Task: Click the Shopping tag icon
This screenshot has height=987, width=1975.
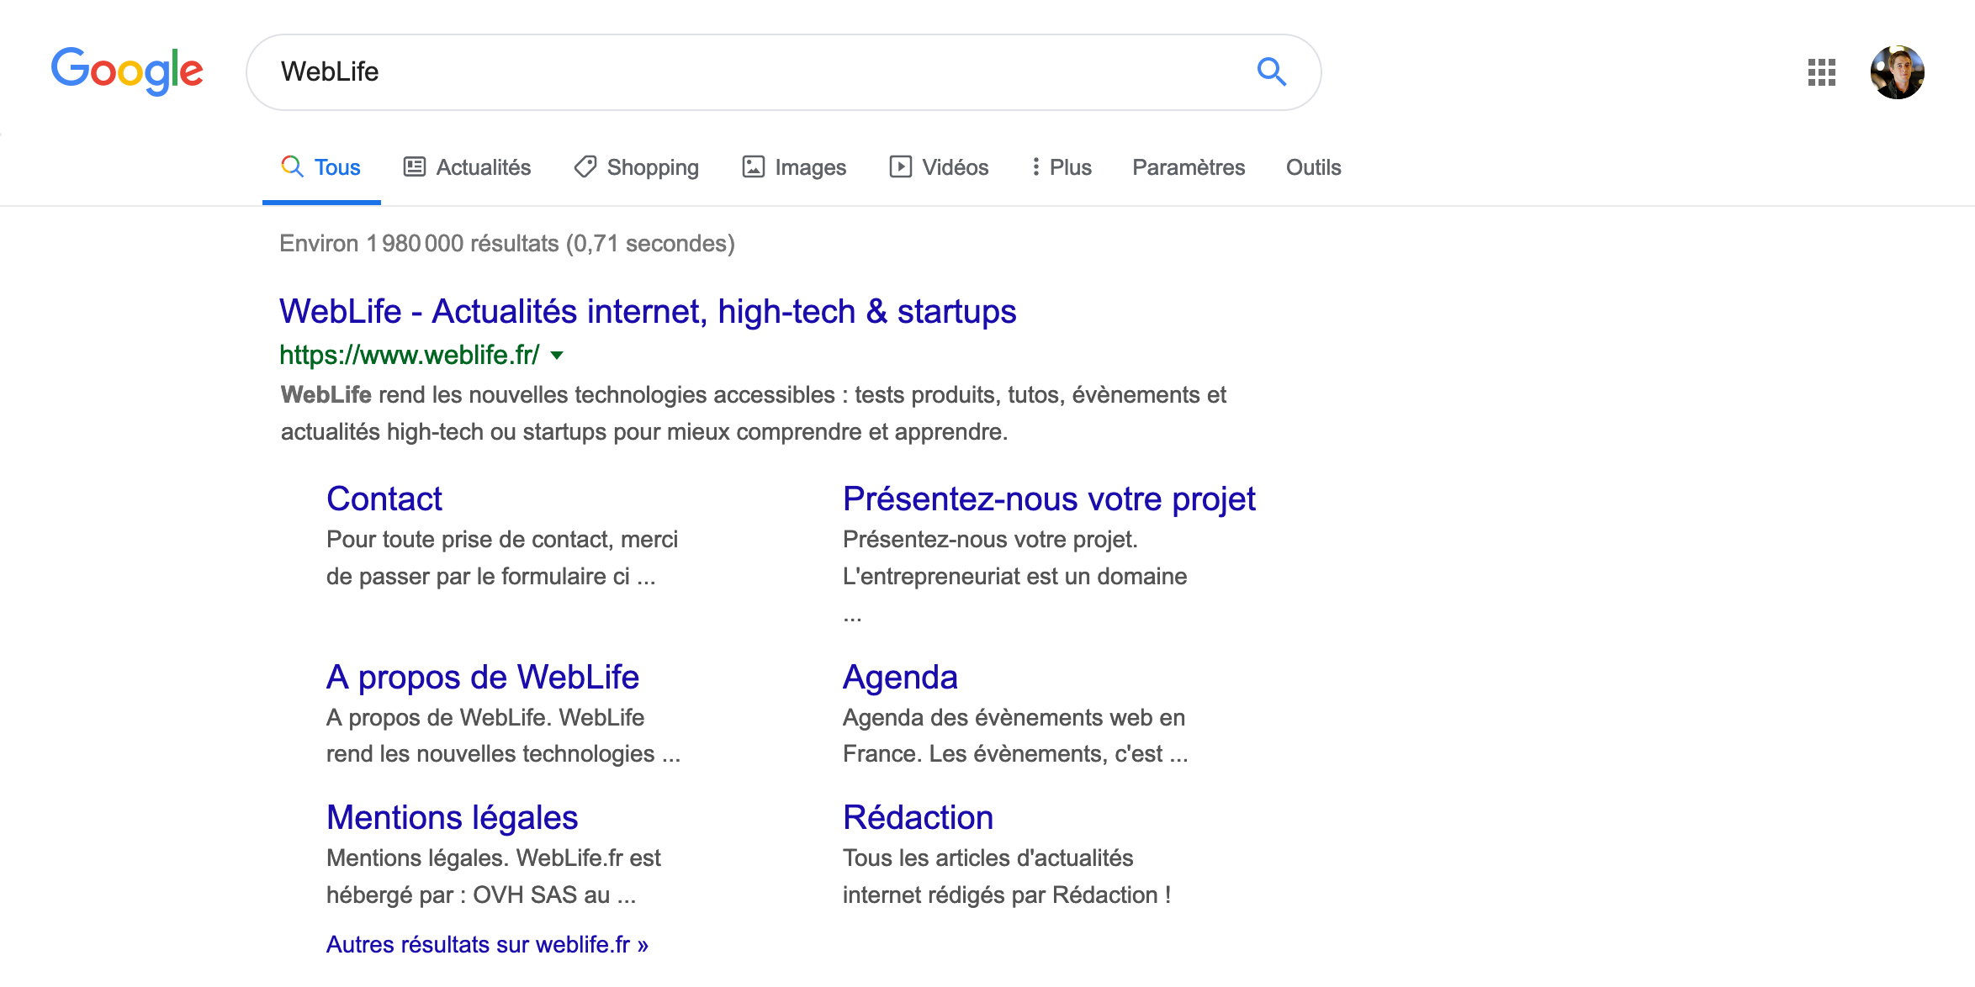Action: (585, 166)
